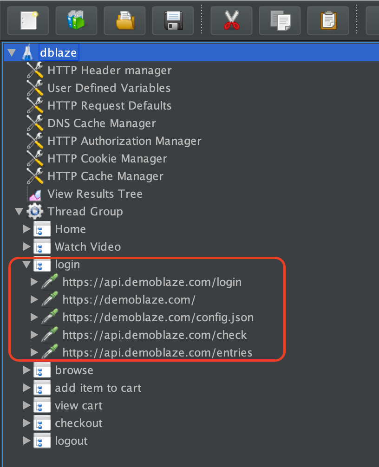Image resolution: width=379 pixels, height=467 pixels.
Task: Select View Results Tree listener
Action: (95, 194)
